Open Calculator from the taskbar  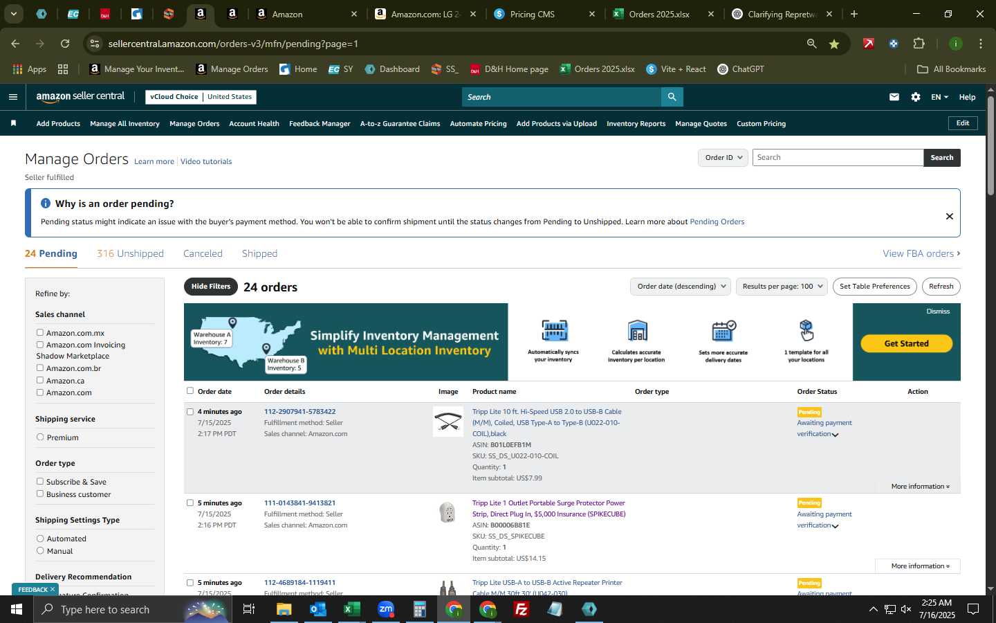(x=420, y=609)
